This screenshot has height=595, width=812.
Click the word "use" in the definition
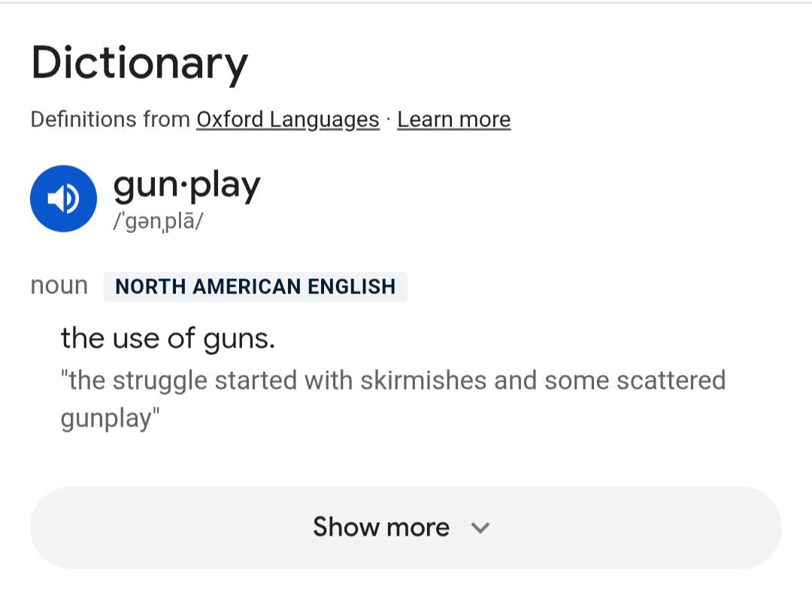coord(135,339)
